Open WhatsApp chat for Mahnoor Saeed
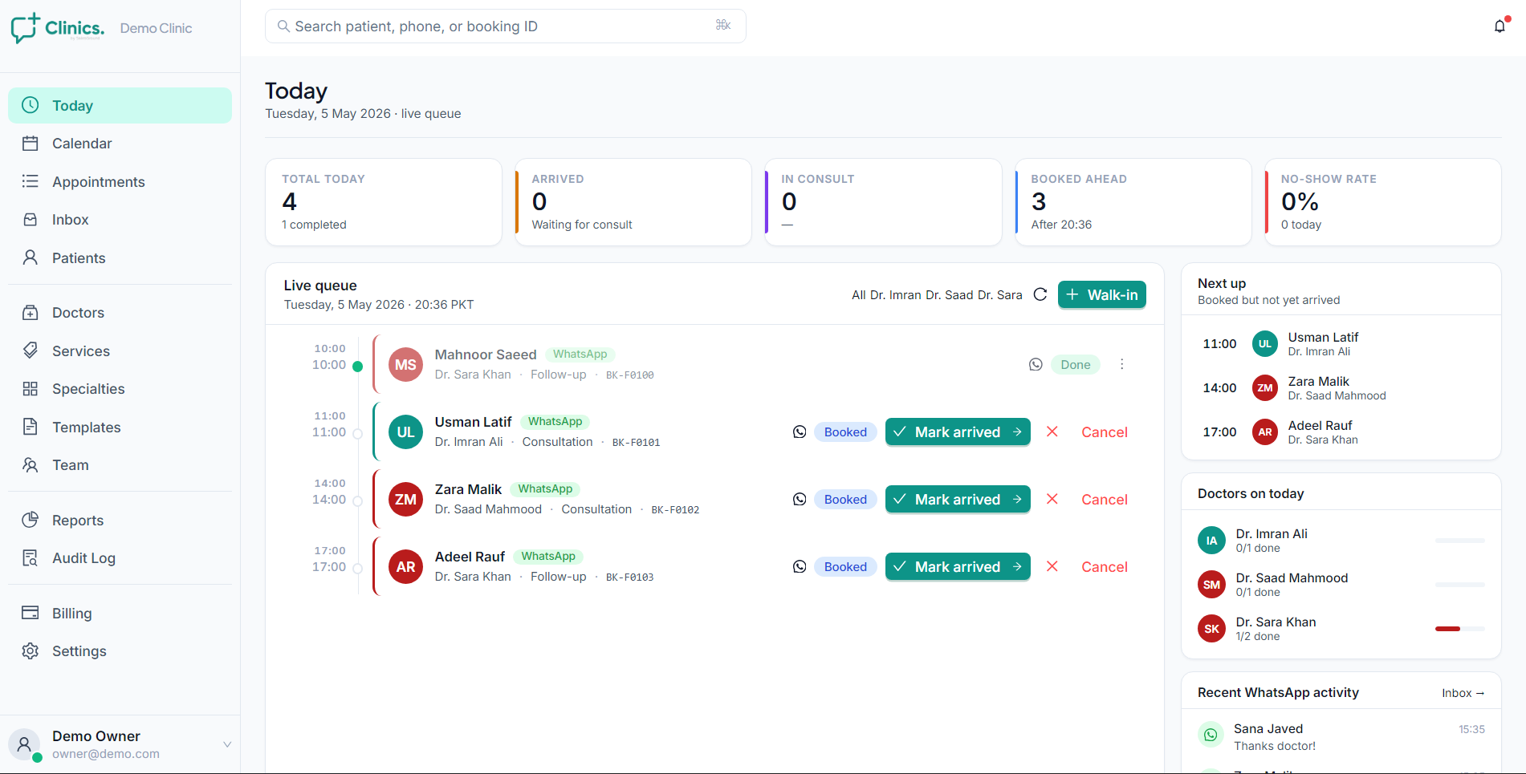Image resolution: width=1526 pixels, height=774 pixels. 1036,364
